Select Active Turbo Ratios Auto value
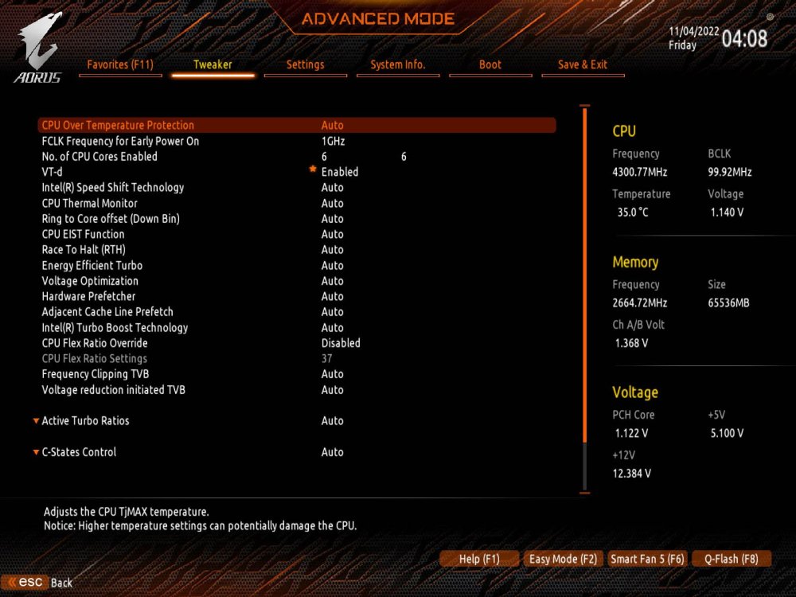Screen dimensions: 796x597 click(x=333, y=421)
